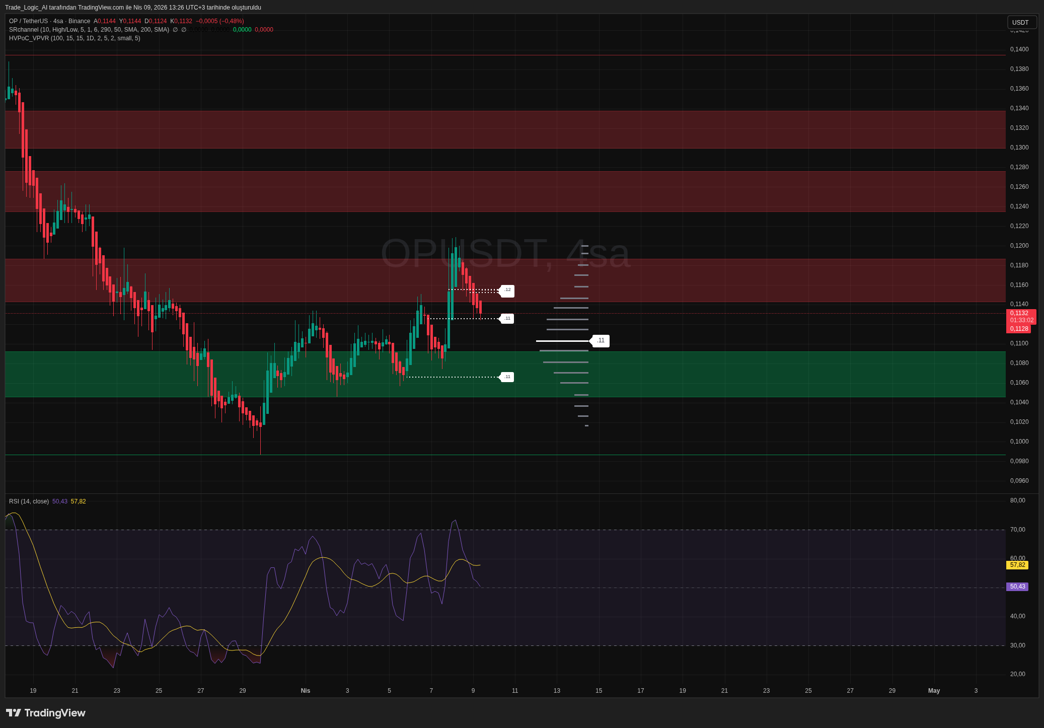Click the green 0,0000 SRchannel value

coord(242,30)
